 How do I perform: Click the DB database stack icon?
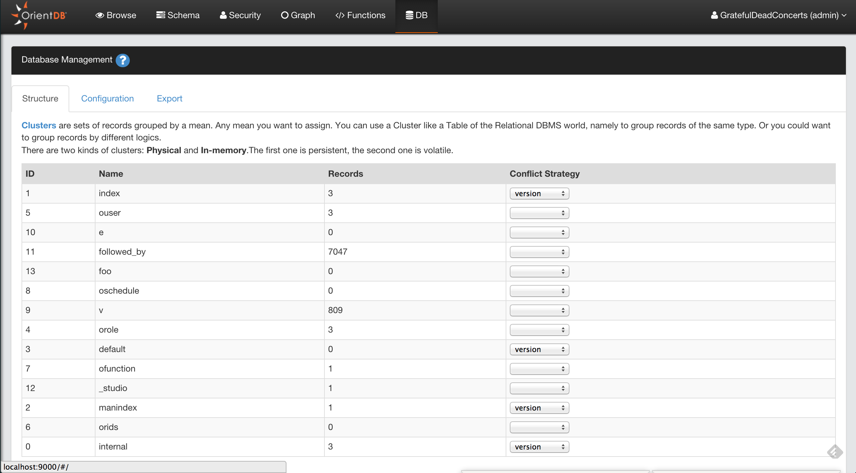(x=409, y=15)
